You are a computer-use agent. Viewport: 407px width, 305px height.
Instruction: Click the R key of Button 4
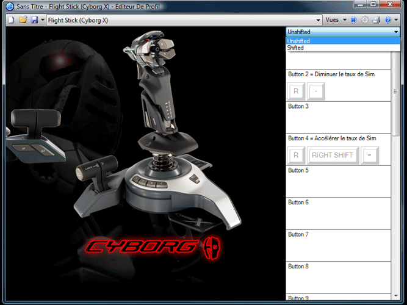(x=296, y=155)
